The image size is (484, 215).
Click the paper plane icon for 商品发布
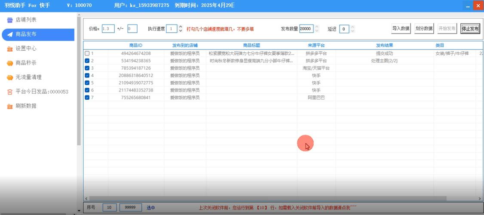click(x=10, y=34)
